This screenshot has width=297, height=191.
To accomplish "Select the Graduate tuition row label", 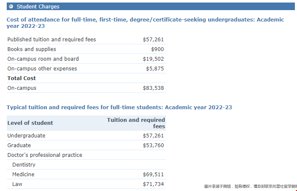I will [19, 145].
